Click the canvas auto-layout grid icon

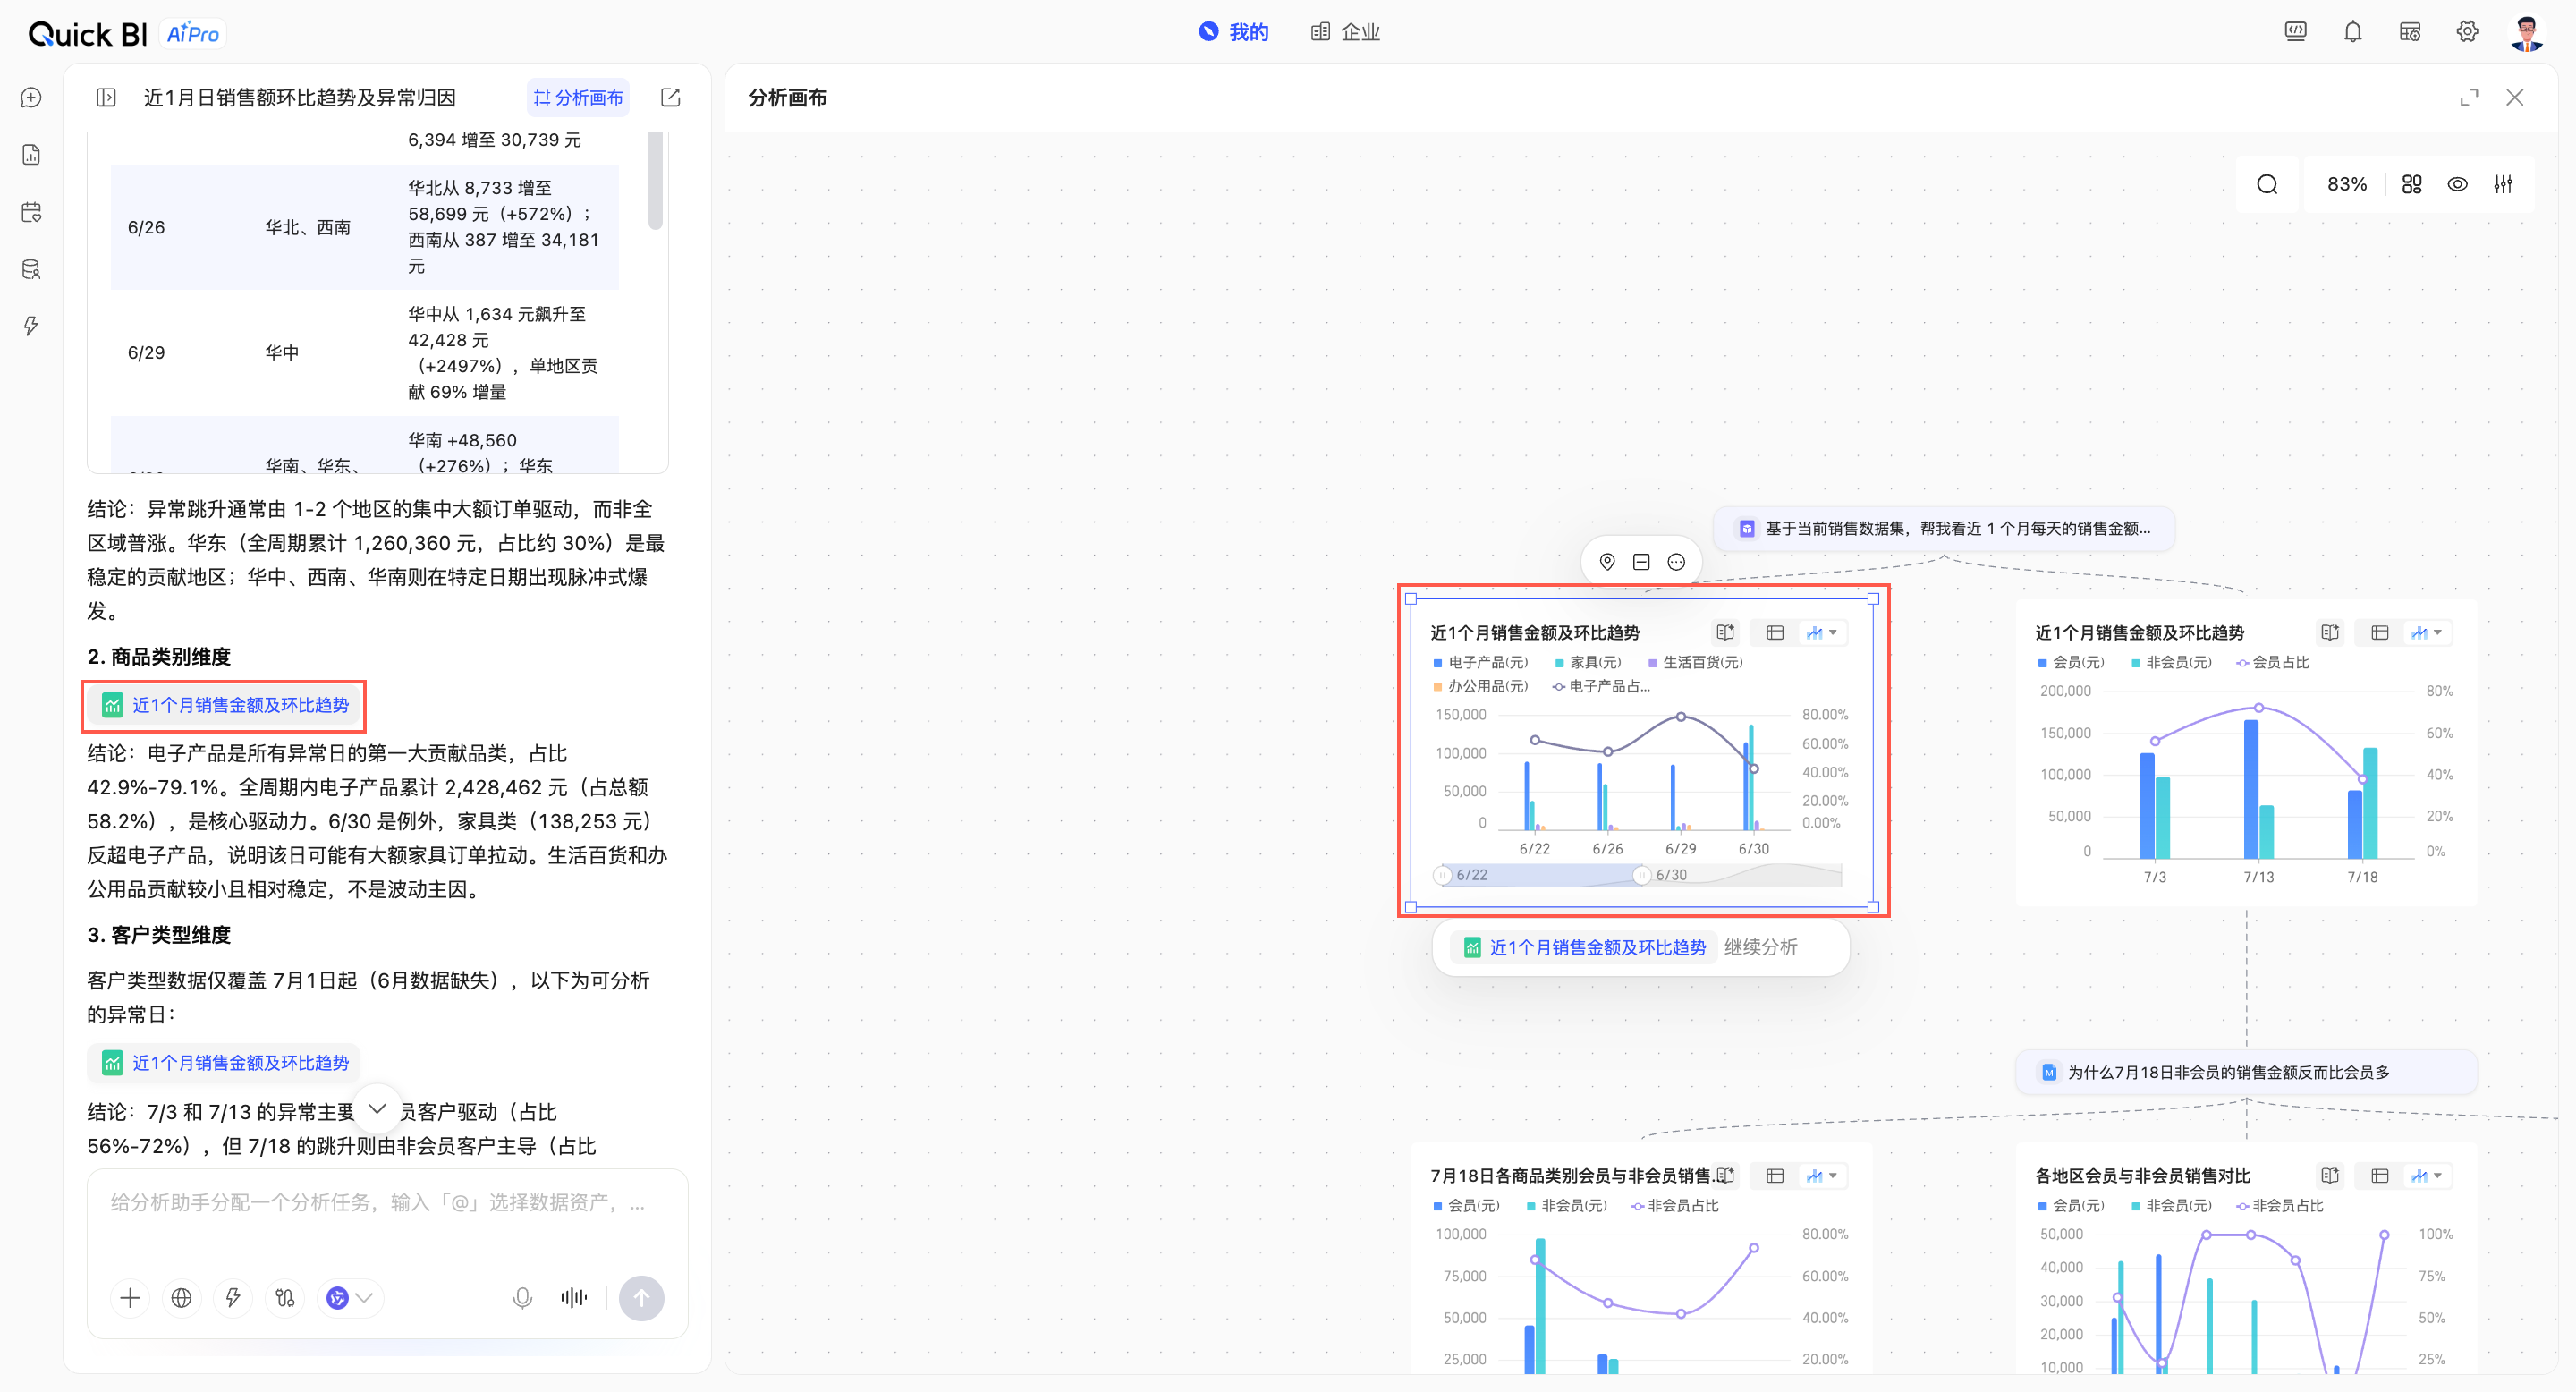(x=2412, y=184)
